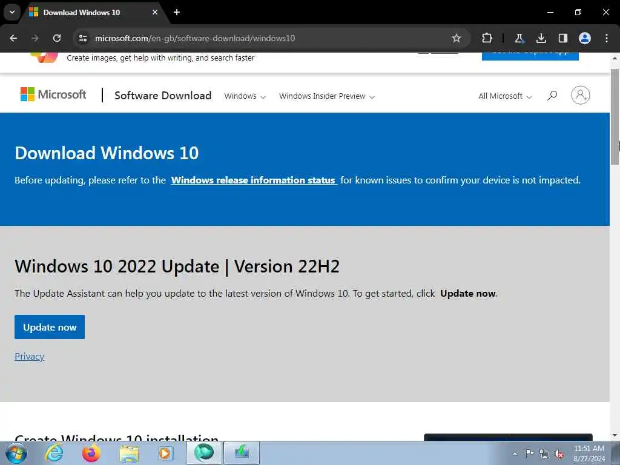
Task: Open Windows release information status link
Action: (254, 180)
